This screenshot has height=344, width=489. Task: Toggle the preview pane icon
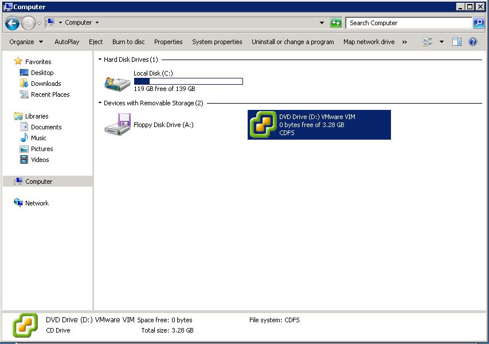pyautogui.click(x=457, y=42)
